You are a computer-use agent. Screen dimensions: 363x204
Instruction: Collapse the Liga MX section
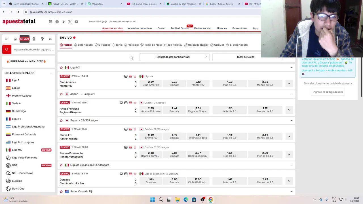[292, 68]
